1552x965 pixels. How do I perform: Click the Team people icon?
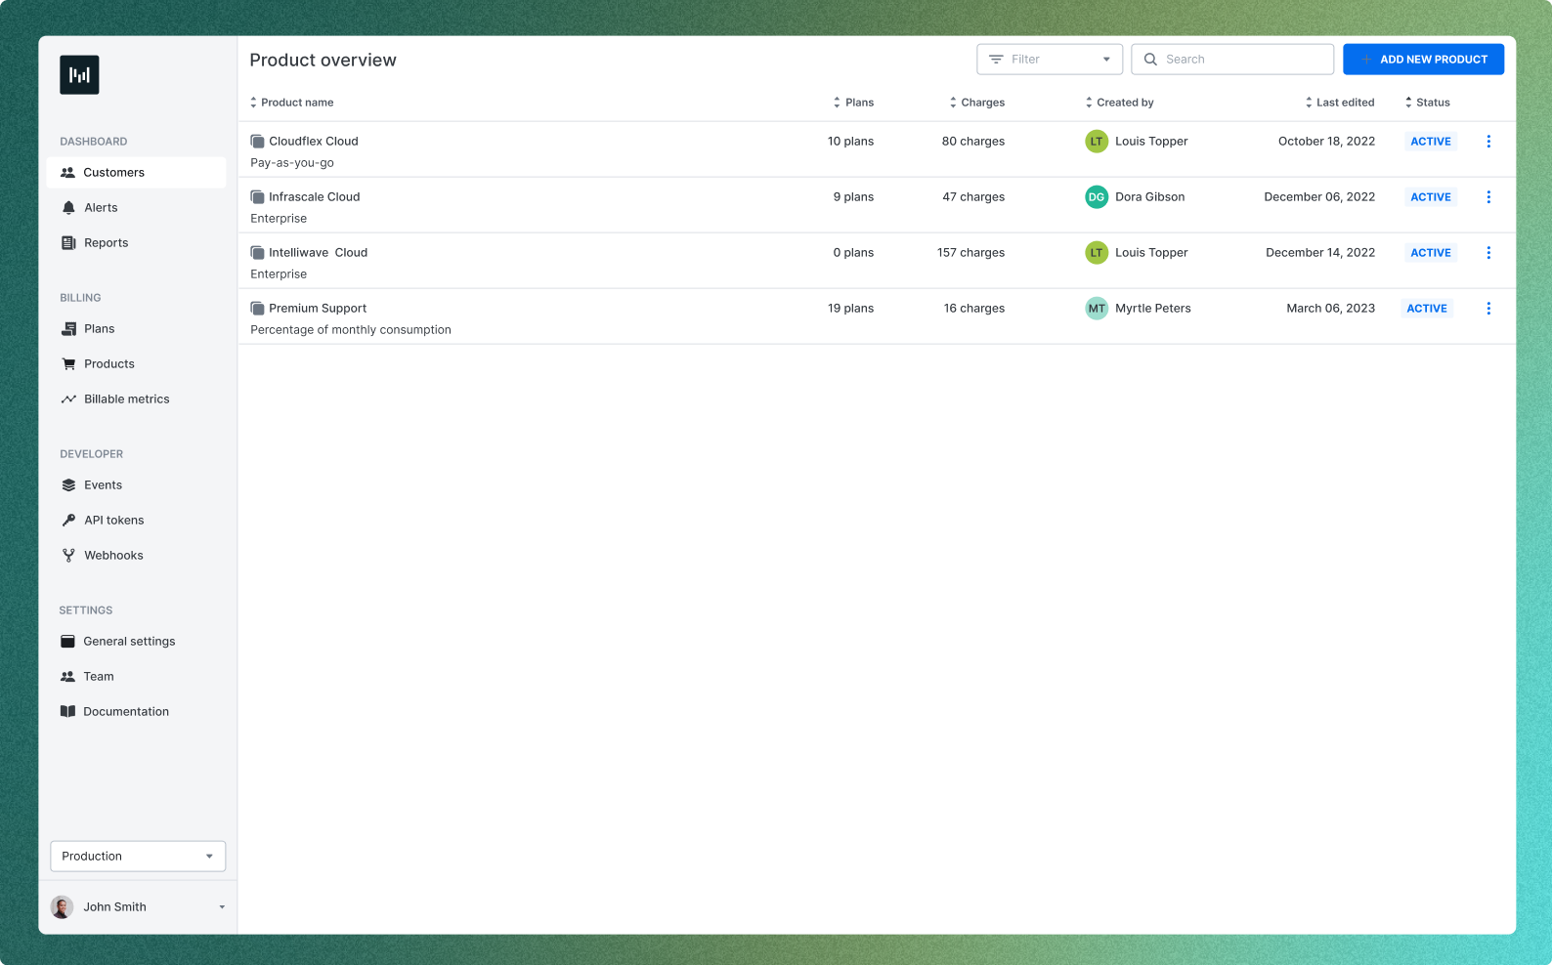(67, 677)
